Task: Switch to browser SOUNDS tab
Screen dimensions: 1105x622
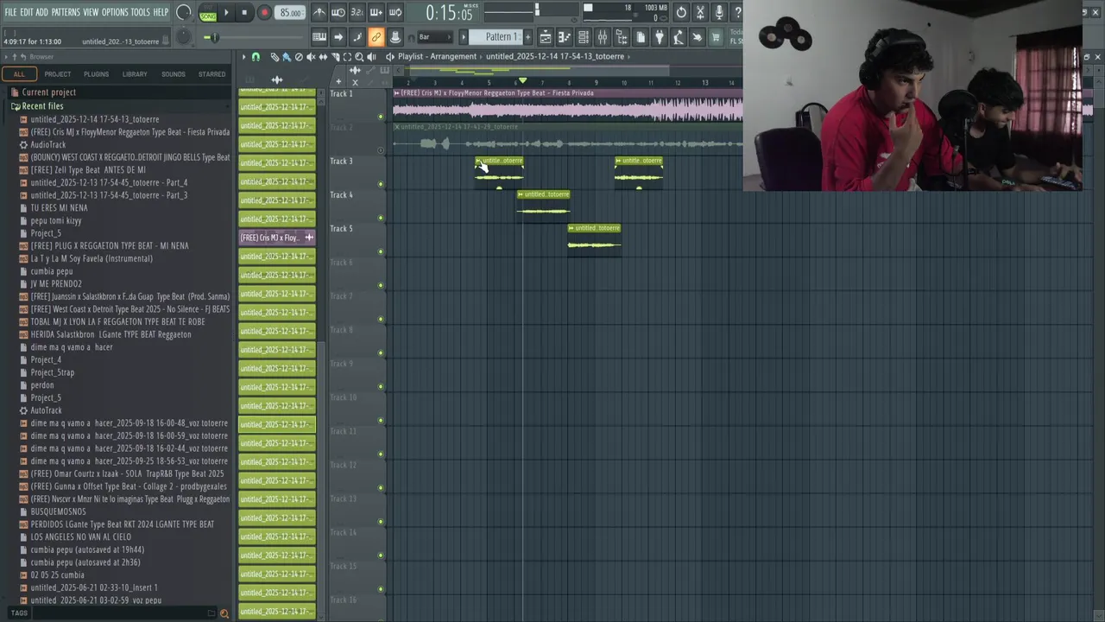Action: pos(174,74)
